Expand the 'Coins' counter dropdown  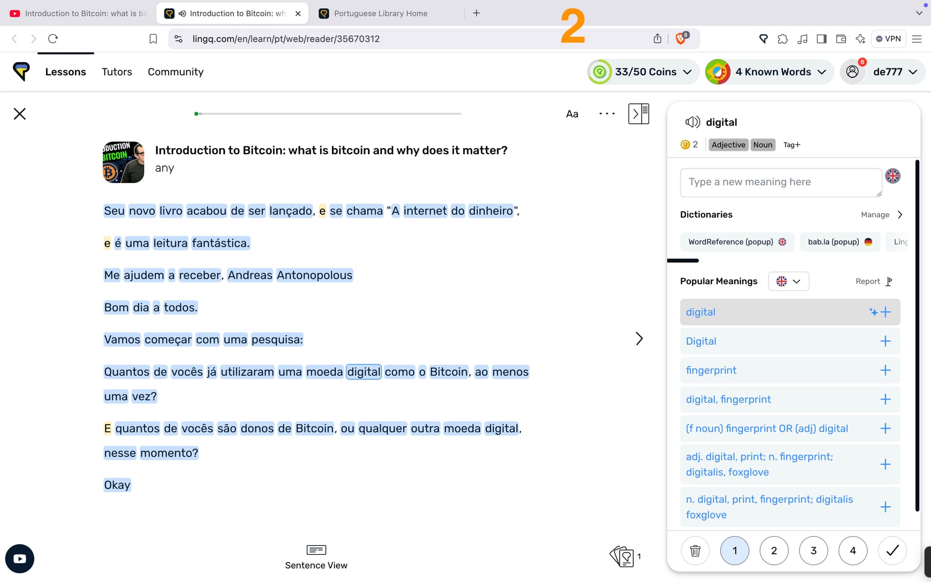688,72
